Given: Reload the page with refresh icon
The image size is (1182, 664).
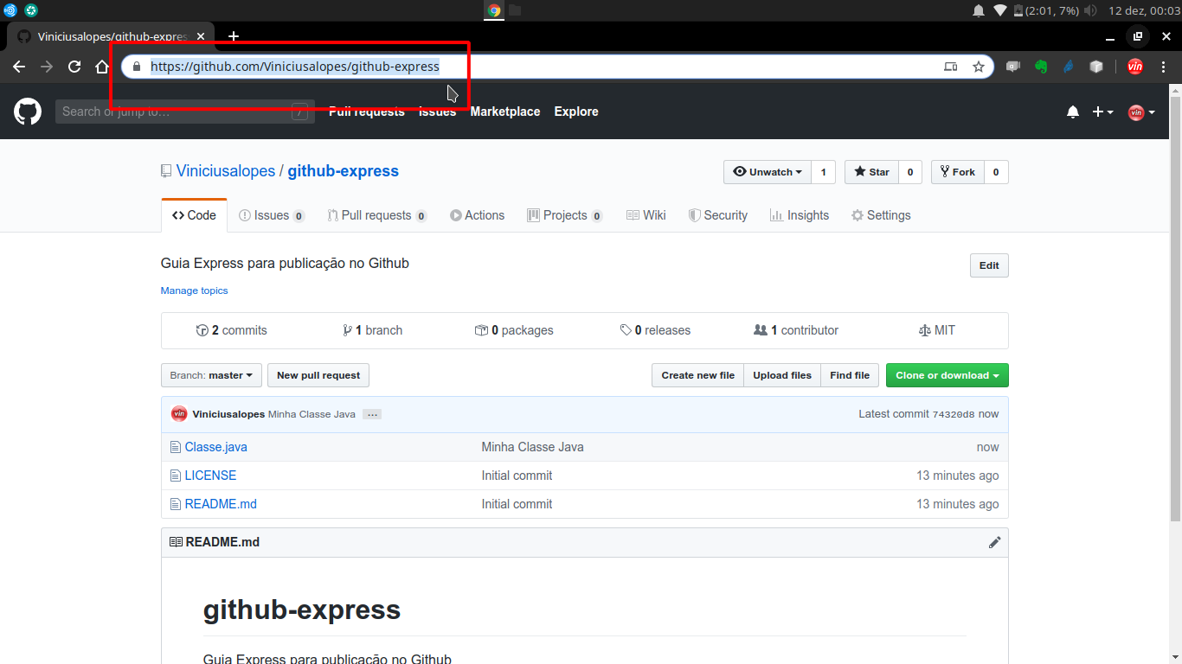Looking at the screenshot, I should click(74, 67).
